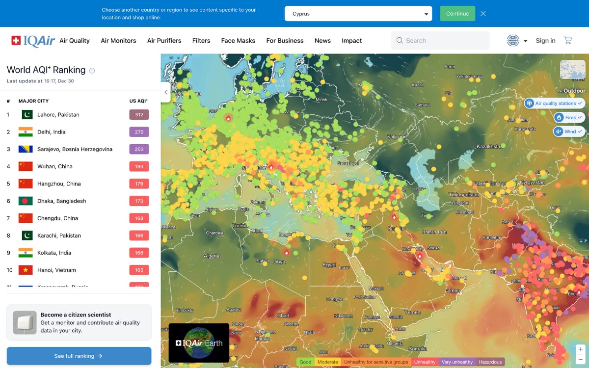The image size is (589, 368).
Task: Click the Bangladesh flag beside Dhaka
Action: point(26,201)
